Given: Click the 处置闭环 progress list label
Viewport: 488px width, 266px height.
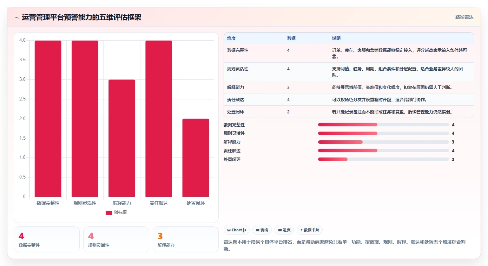Looking at the screenshot, I should pyautogui.click(x=232, y=159).
